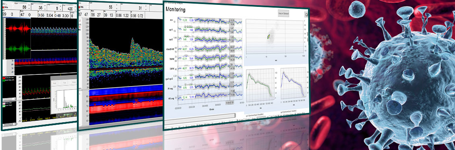Click the partially visible CL button beside Copy to Clipboard
This screenshot has width=455, height=150.
pos(306,14)
